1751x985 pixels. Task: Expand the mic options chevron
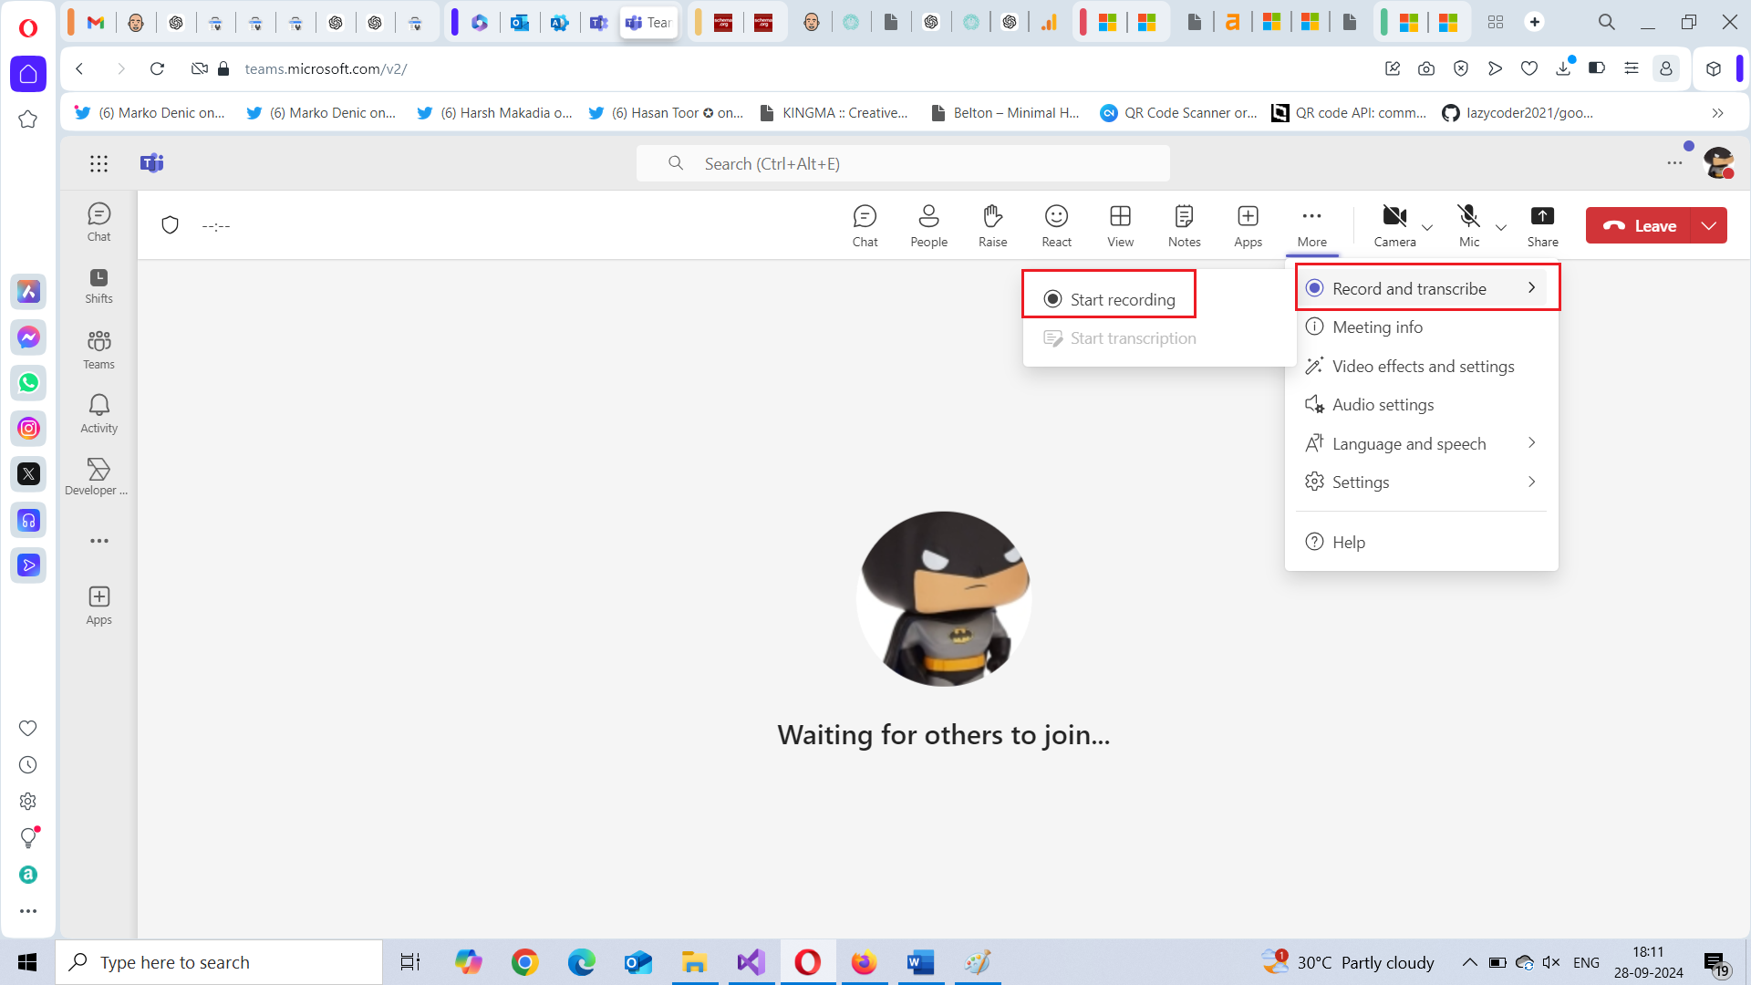click(x=1501, y=227)
